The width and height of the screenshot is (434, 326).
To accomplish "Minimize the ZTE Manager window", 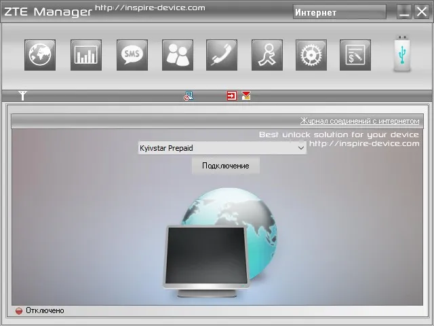I will pyautogui.click(x=404, y=12).
